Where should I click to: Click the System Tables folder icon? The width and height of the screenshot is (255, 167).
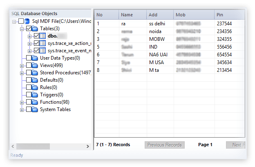pyautogui.click(x=35, y=109)
